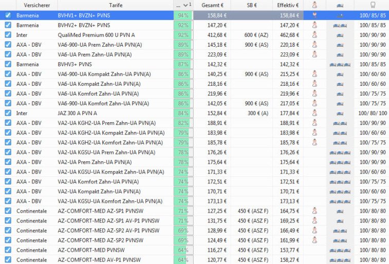The height and width of the screenshot is (264, 389).
Task: Click effective price '161,99 €'
Action: [x=289, y=240]
